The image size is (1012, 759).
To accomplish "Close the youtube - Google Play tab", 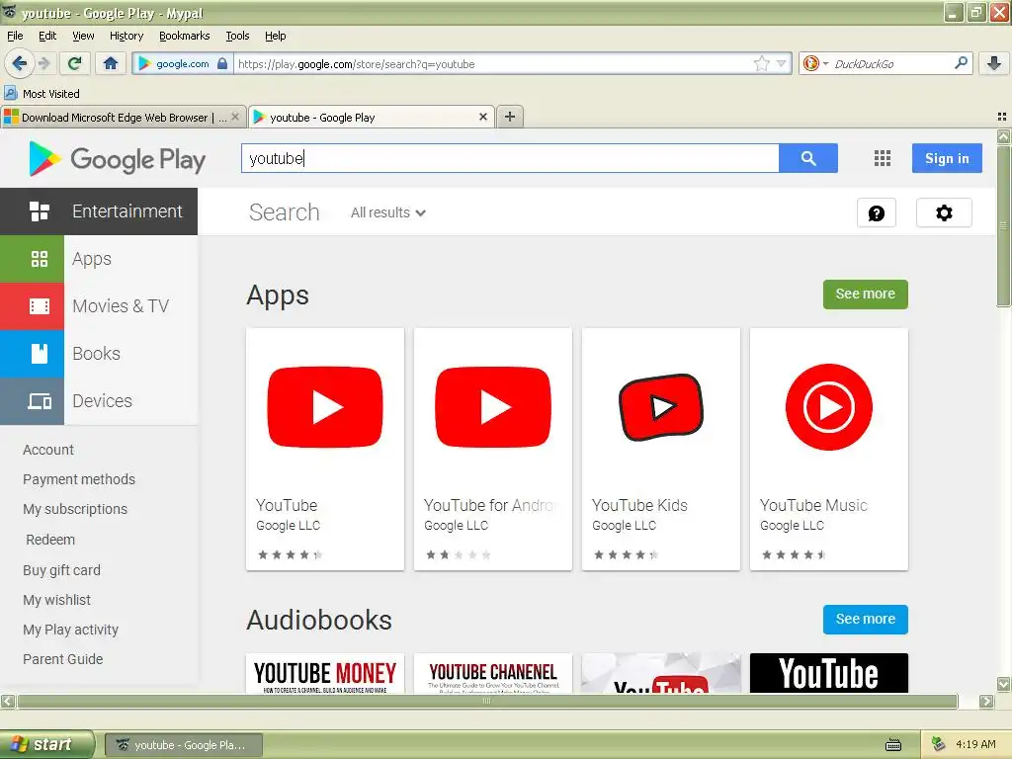I will (482, 117).
